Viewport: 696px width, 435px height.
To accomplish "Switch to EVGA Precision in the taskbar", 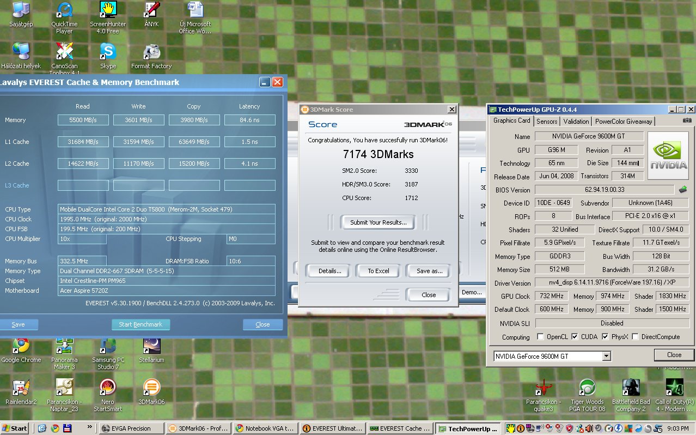I will [x=131, y=428].
